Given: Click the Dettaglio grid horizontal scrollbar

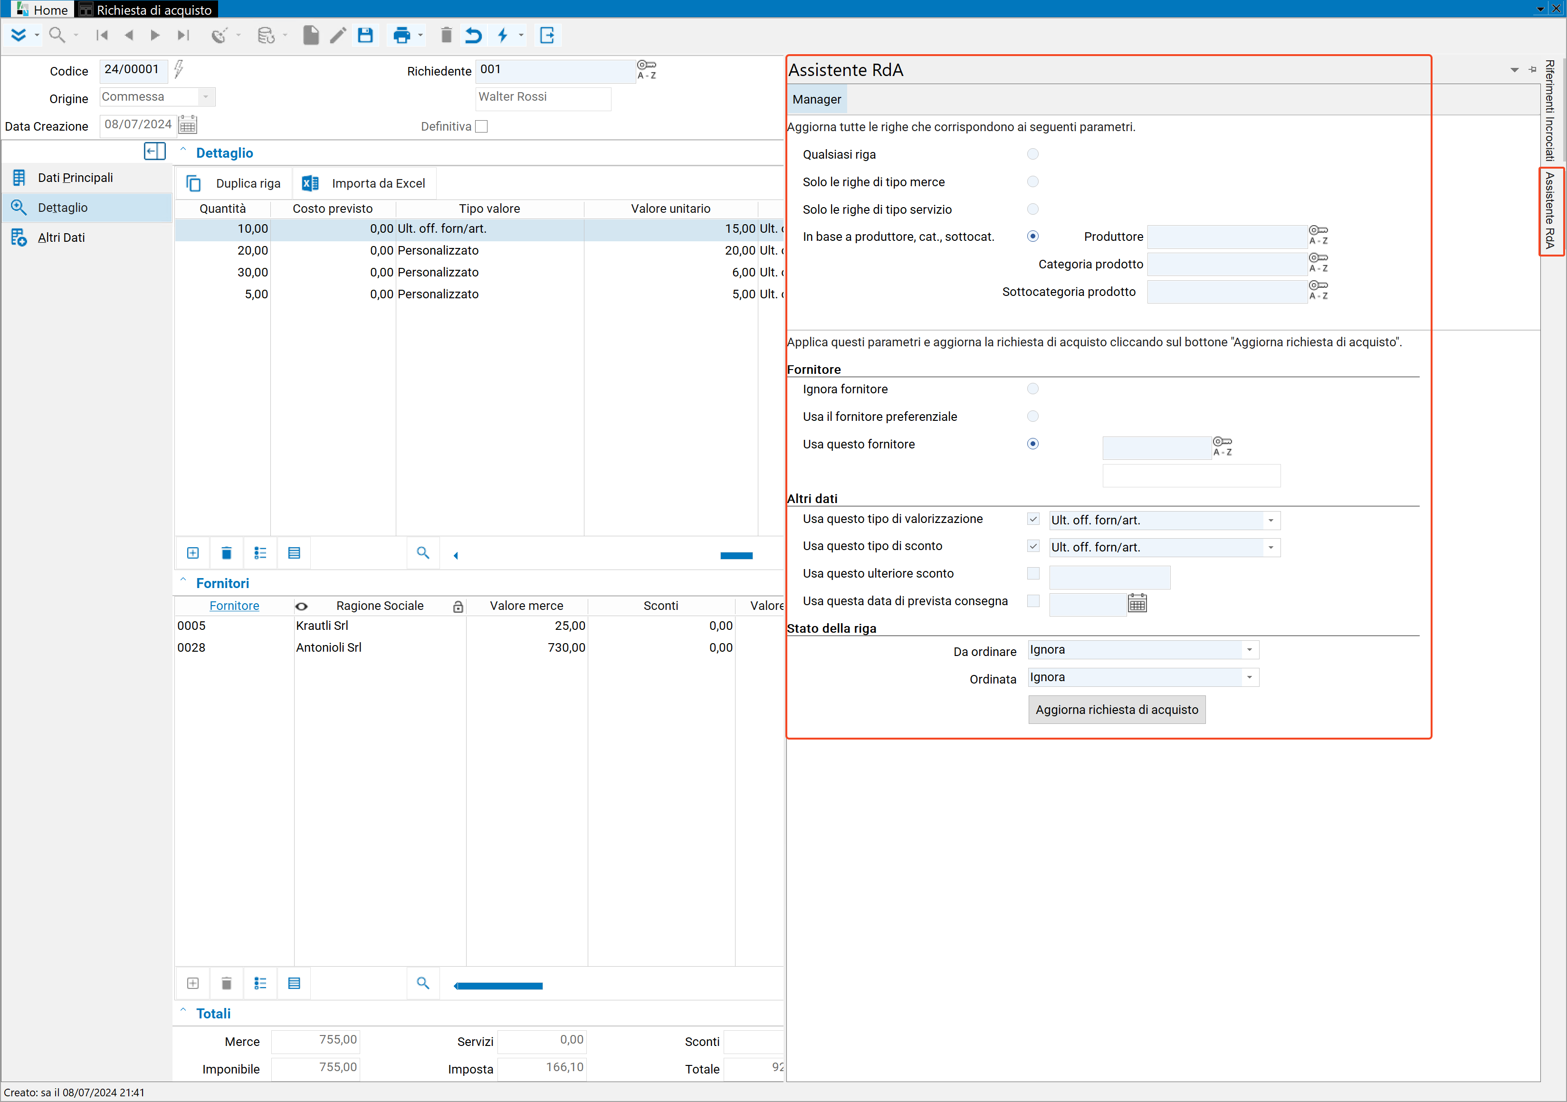Looking at the screenshot, I should [x=736, y=555].
